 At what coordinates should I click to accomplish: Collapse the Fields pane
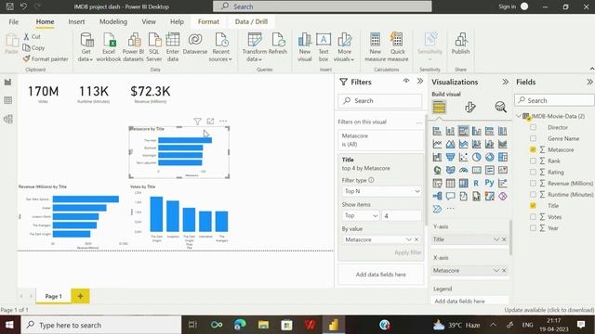point(589,82)
